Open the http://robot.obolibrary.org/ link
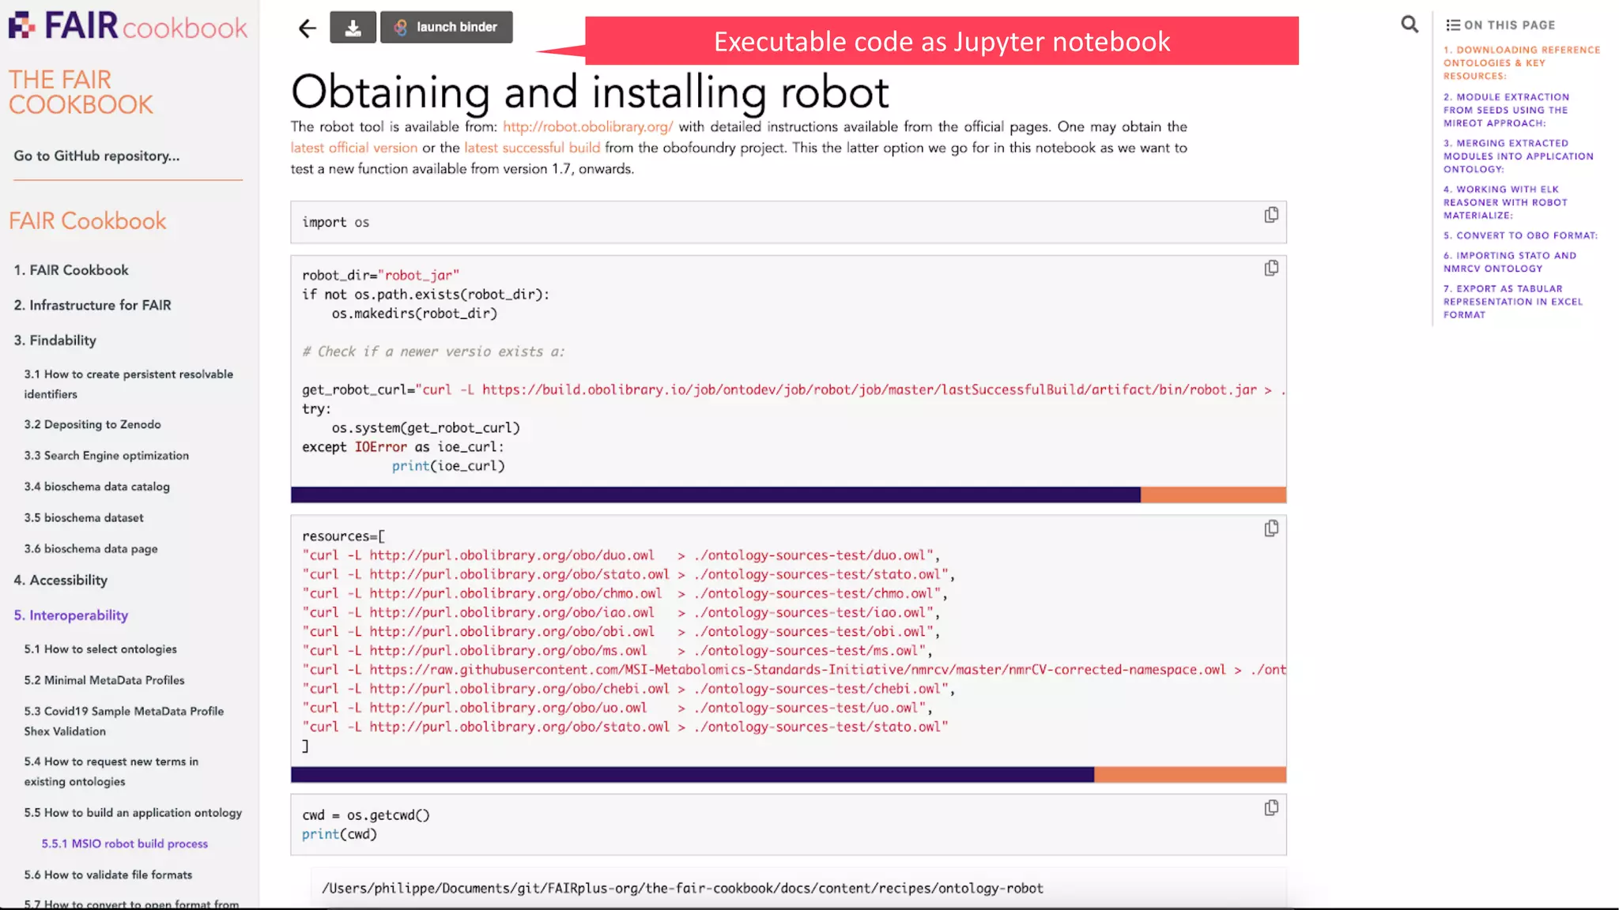The image size is (1619, 910). pos(588,126)
